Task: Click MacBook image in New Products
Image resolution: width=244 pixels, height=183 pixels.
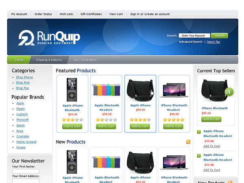Action: point(174,162)
